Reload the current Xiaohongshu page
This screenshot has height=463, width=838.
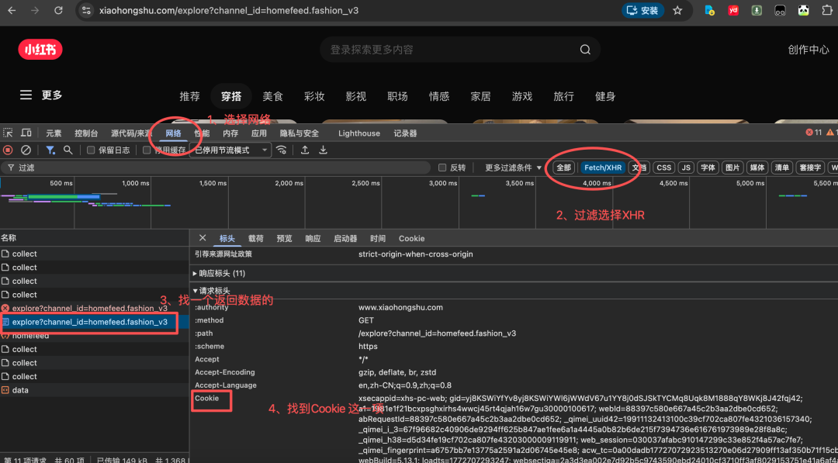coord(59,10)
